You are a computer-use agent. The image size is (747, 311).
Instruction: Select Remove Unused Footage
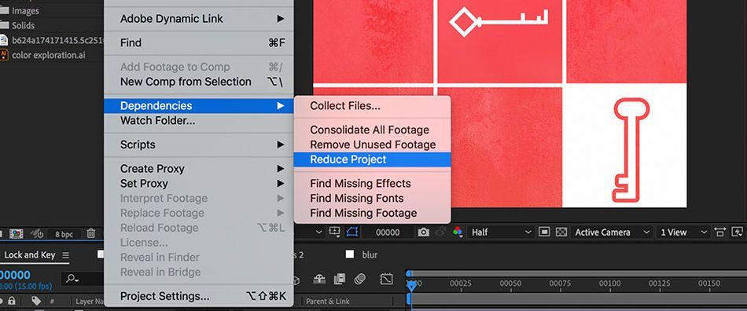pos(372,145)
